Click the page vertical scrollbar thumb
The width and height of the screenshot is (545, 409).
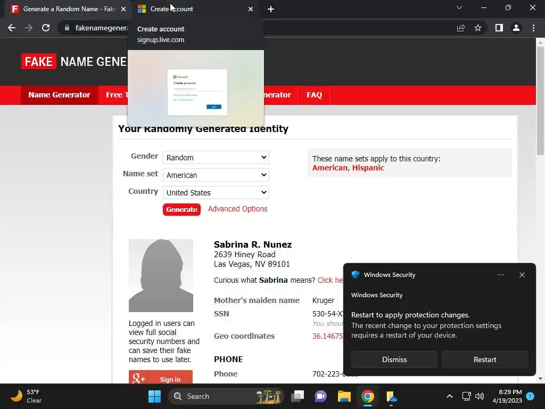(540, 101)
